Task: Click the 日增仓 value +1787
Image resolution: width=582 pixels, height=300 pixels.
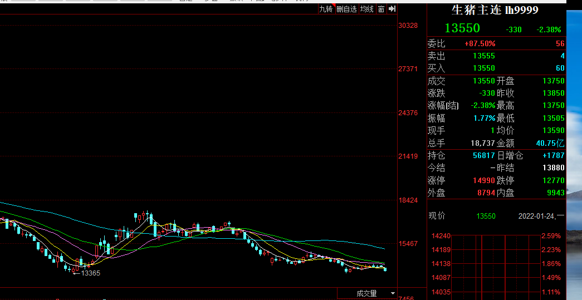Action: click(x=553, y=155)
